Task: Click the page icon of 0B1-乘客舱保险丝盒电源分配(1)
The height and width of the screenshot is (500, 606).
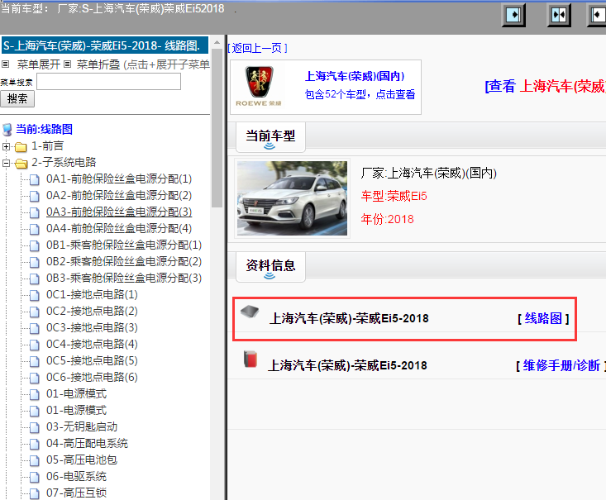Action: tap(35, 245)
